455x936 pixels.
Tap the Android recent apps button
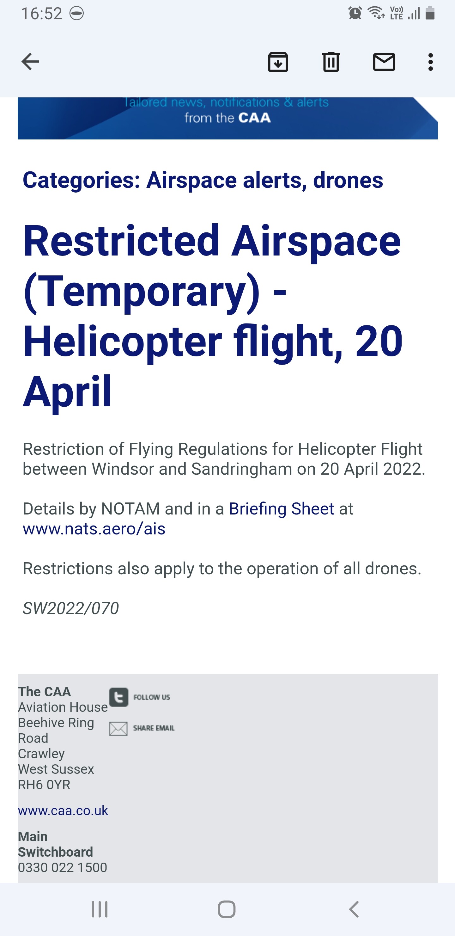click(100, 909)
